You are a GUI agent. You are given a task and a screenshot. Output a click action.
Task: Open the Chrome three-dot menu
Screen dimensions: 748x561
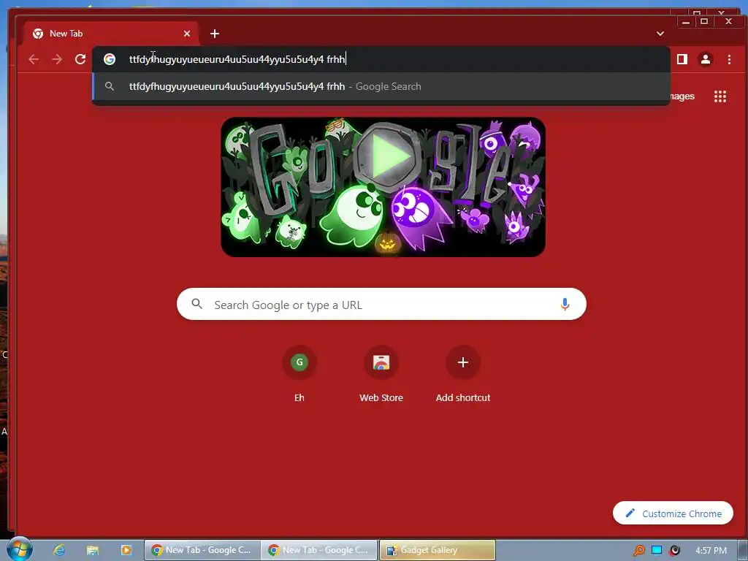(x=729, y=59)
